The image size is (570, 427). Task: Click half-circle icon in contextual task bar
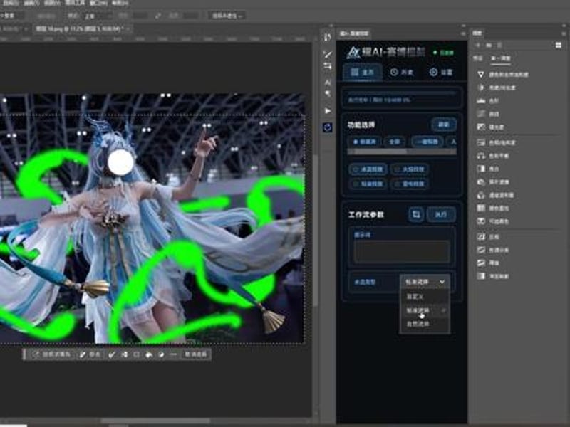(161, 354)
